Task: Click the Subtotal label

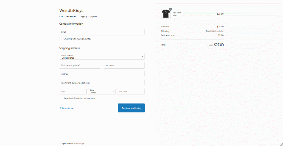Action: [165, 26]
